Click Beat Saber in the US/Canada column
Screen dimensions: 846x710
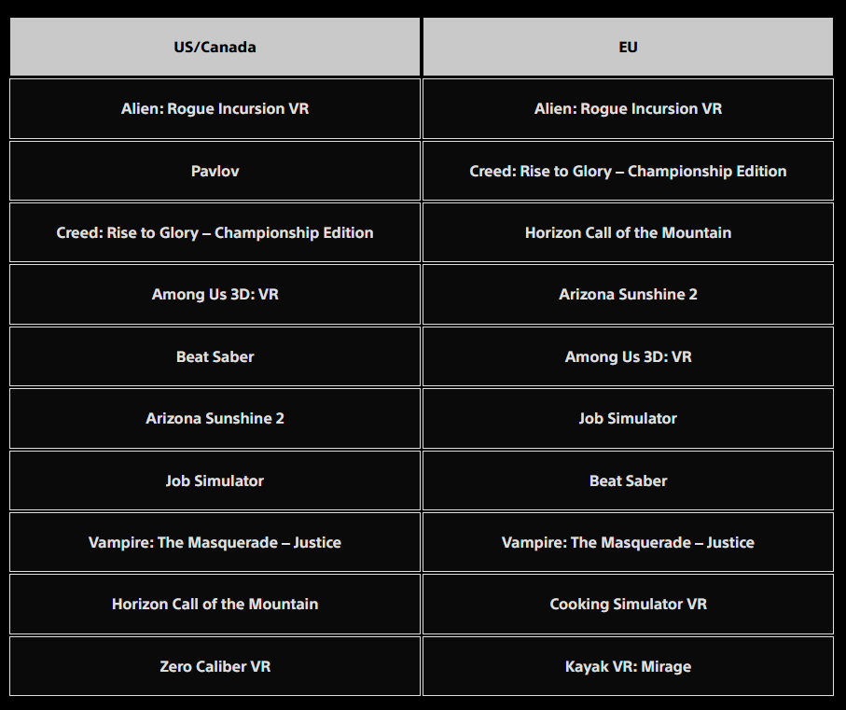[215, 356]
